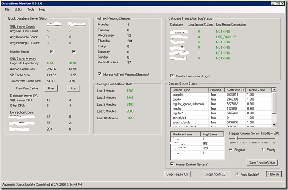Select the regular1 content type row
This screenshot has height=190, width=288.
(221, 108)
